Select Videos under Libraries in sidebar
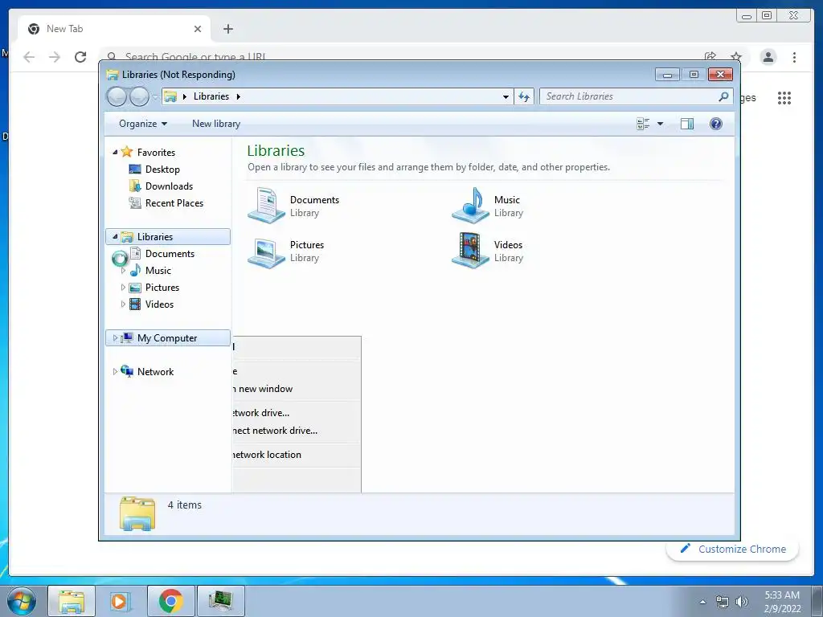823x617 pixels. 159,304
